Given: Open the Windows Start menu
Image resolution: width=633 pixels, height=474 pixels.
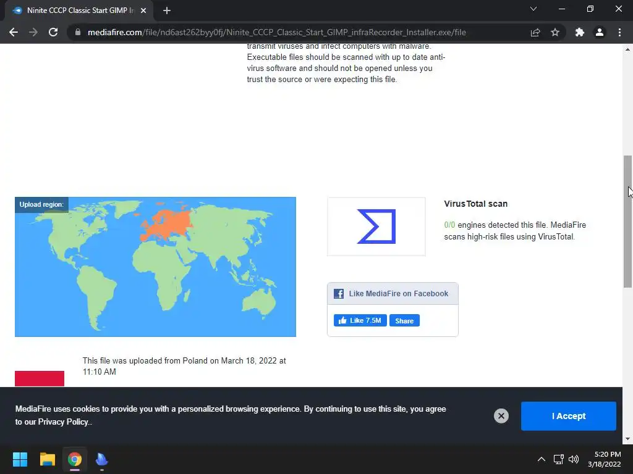Looking at the screenshot, I should (20, 459).
